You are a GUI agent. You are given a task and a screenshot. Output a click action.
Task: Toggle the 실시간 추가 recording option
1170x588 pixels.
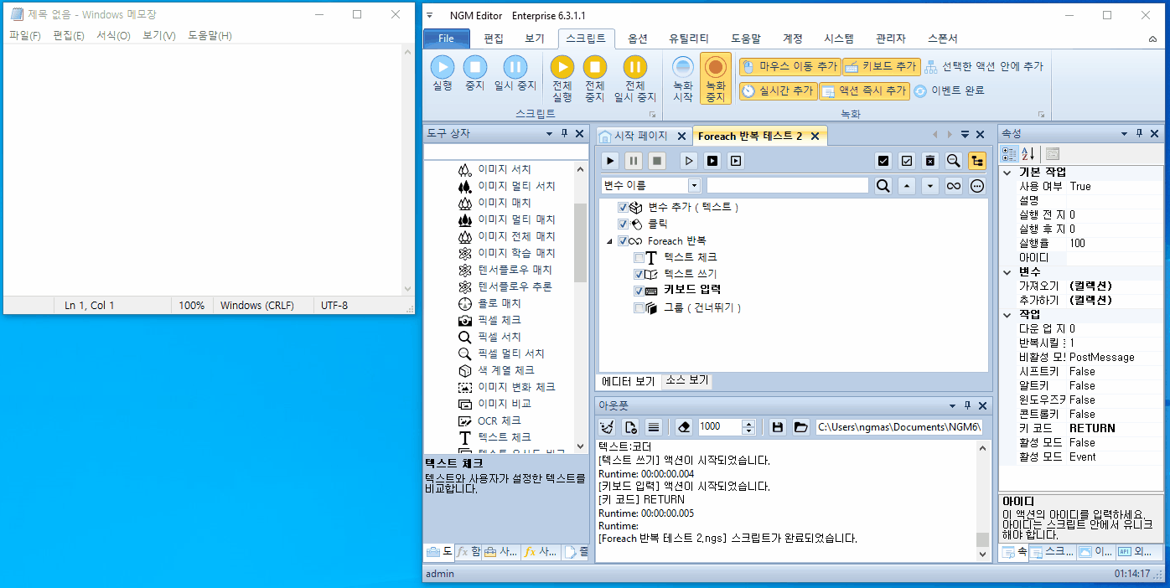point(778,91)
